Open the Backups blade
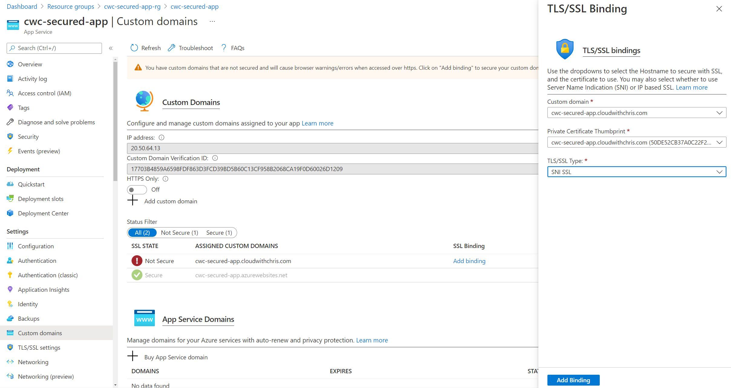This screenshot has width=731, height=388. 29,318
